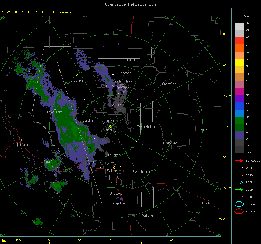Click the yellow diamond marker near RockyMH
The height and width of the screenshot is (244, 261).
click(x=77, y=76)
